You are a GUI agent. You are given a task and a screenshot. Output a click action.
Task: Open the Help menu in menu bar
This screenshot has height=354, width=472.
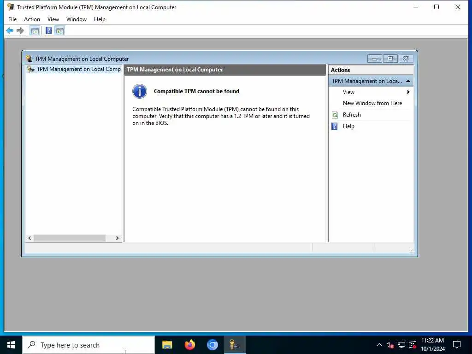[100, 19]
